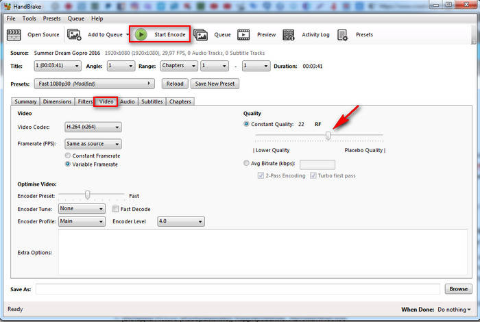Click the Reload preset button

coord(175,84)
